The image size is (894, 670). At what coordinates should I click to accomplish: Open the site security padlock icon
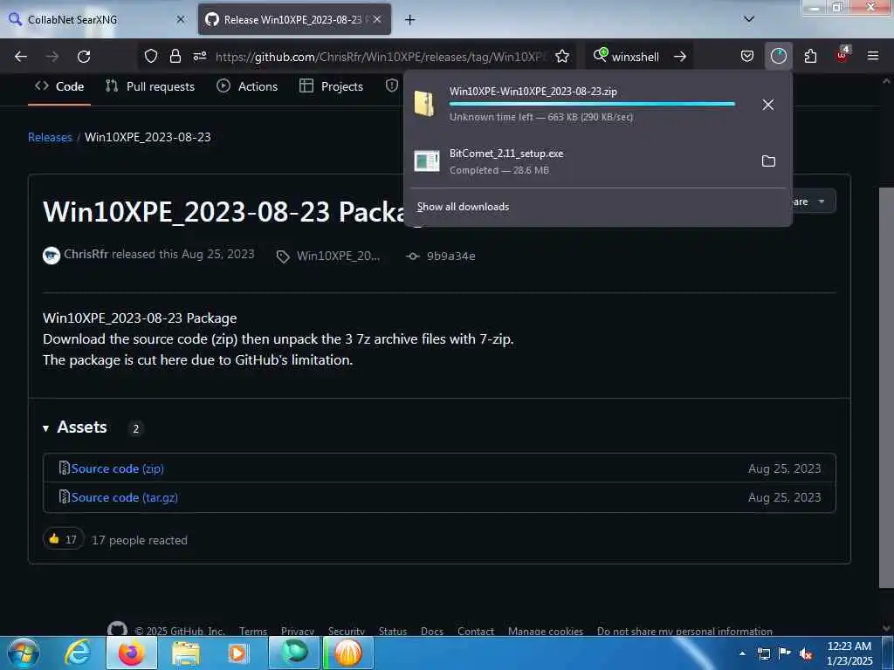click(x=175, y=57)
